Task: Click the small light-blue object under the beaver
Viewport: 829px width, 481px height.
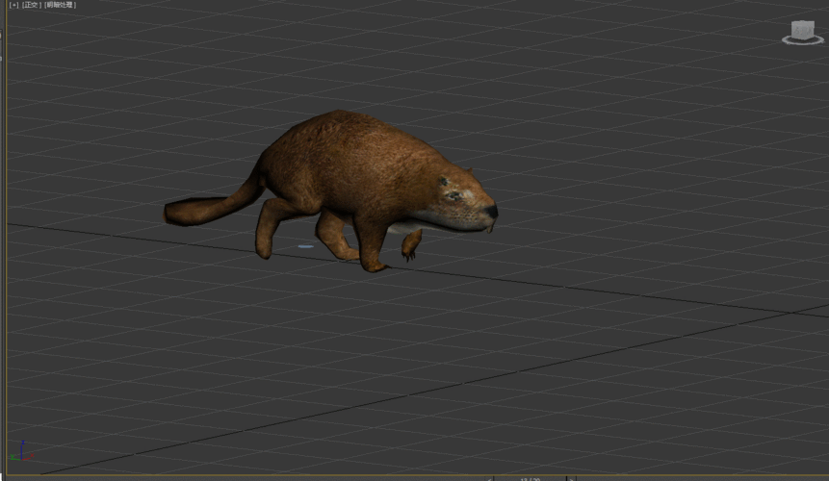Action: pos(305,247)
